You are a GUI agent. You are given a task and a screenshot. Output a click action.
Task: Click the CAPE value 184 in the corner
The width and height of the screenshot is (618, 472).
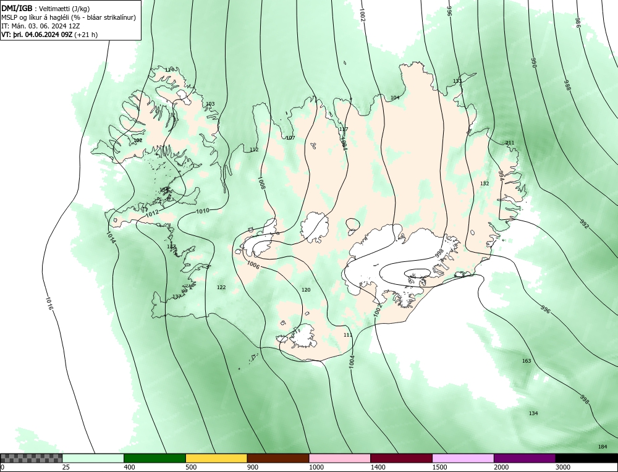[603, 447]
